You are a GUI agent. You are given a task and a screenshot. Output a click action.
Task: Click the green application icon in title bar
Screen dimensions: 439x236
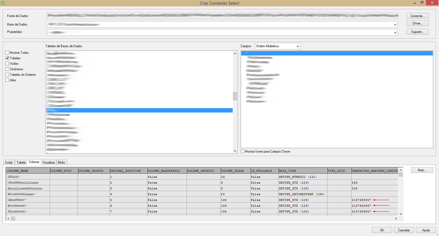(x=3, y=3)
